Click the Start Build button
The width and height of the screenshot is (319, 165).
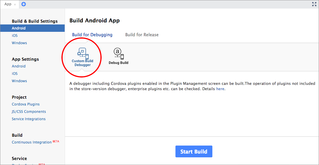194,151
